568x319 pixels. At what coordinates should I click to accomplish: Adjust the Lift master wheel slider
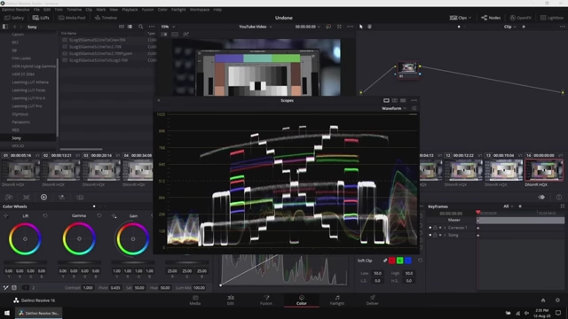click(25, 262)
